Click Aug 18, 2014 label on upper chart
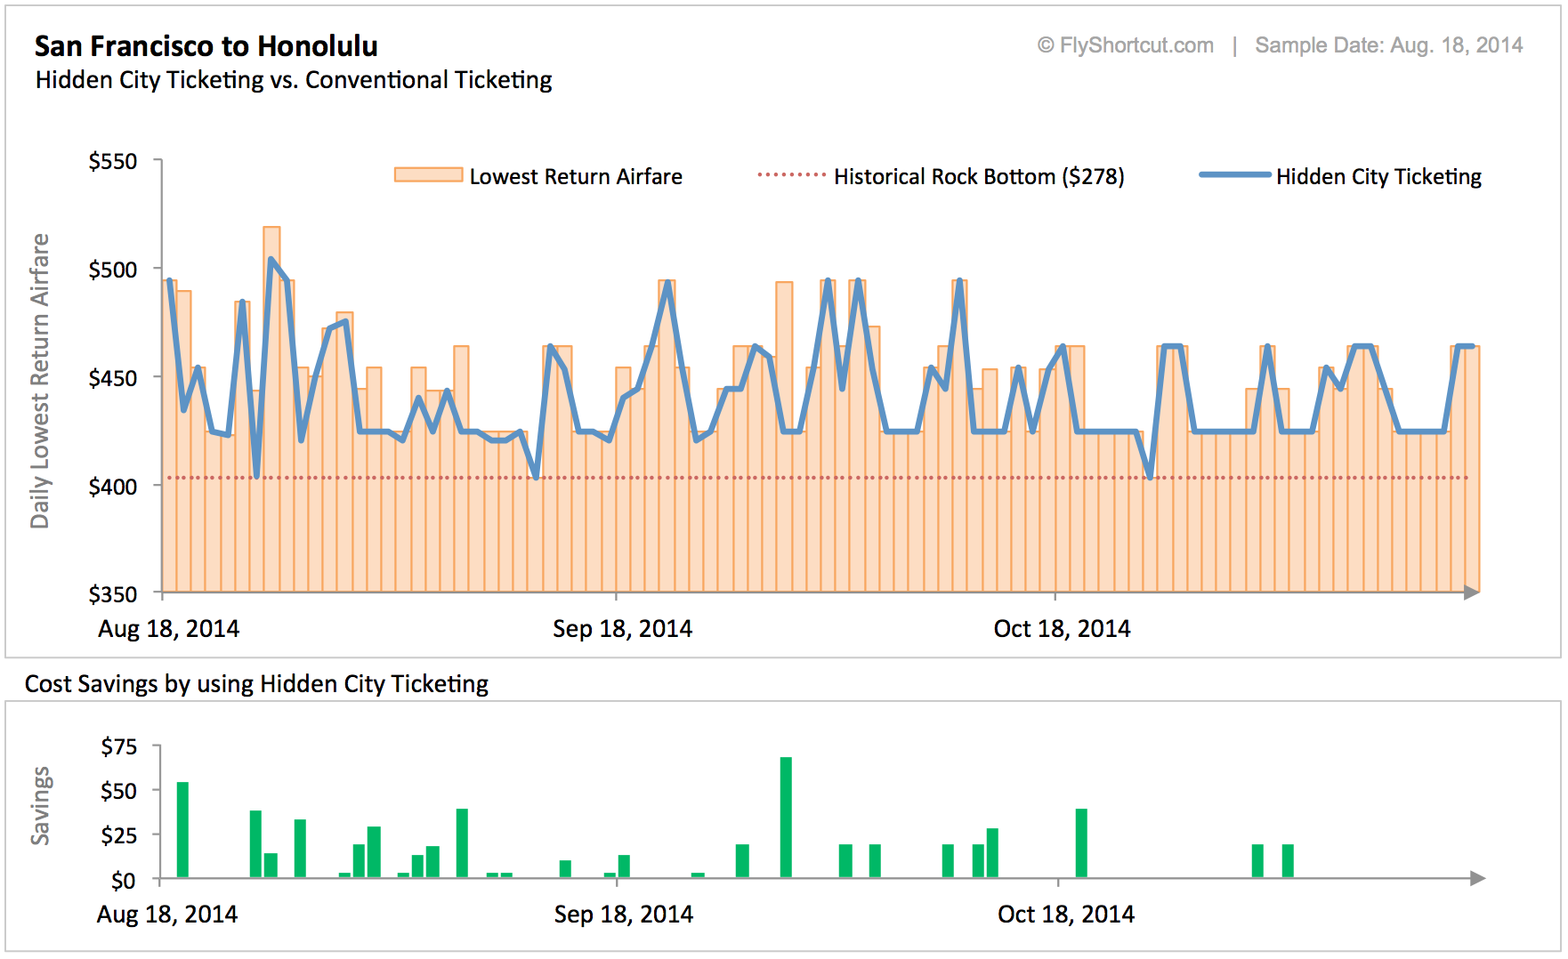 coord(168,629)
